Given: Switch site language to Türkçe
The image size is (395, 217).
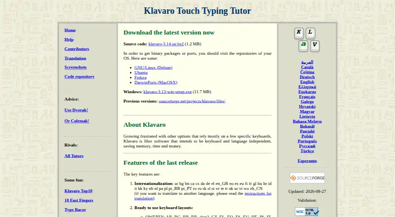Looking at the screenshot, I should coord(307,151).
